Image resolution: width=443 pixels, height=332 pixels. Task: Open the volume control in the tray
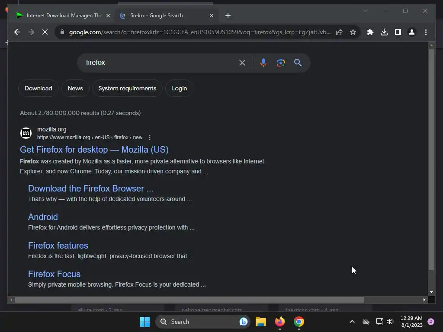click(390, 322)
